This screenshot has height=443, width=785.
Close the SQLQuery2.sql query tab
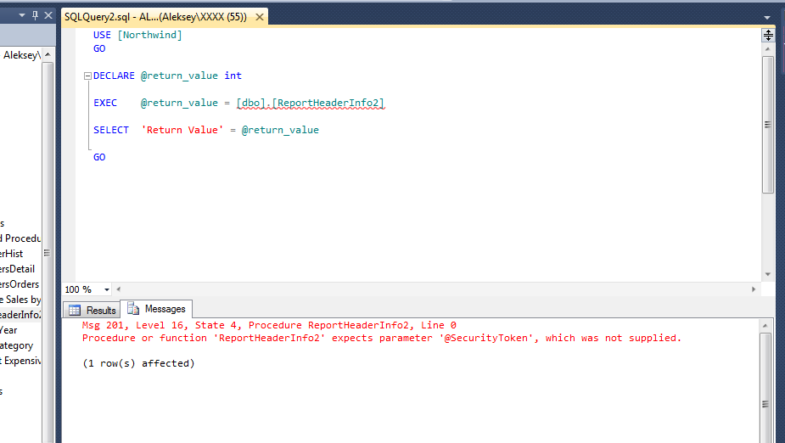260,17
